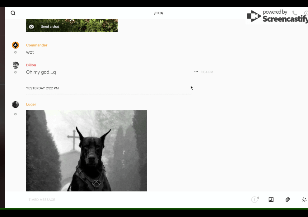Screen dimensions: 308x217
Task: Attach a file with the paperclip icon
Action: 287,200
